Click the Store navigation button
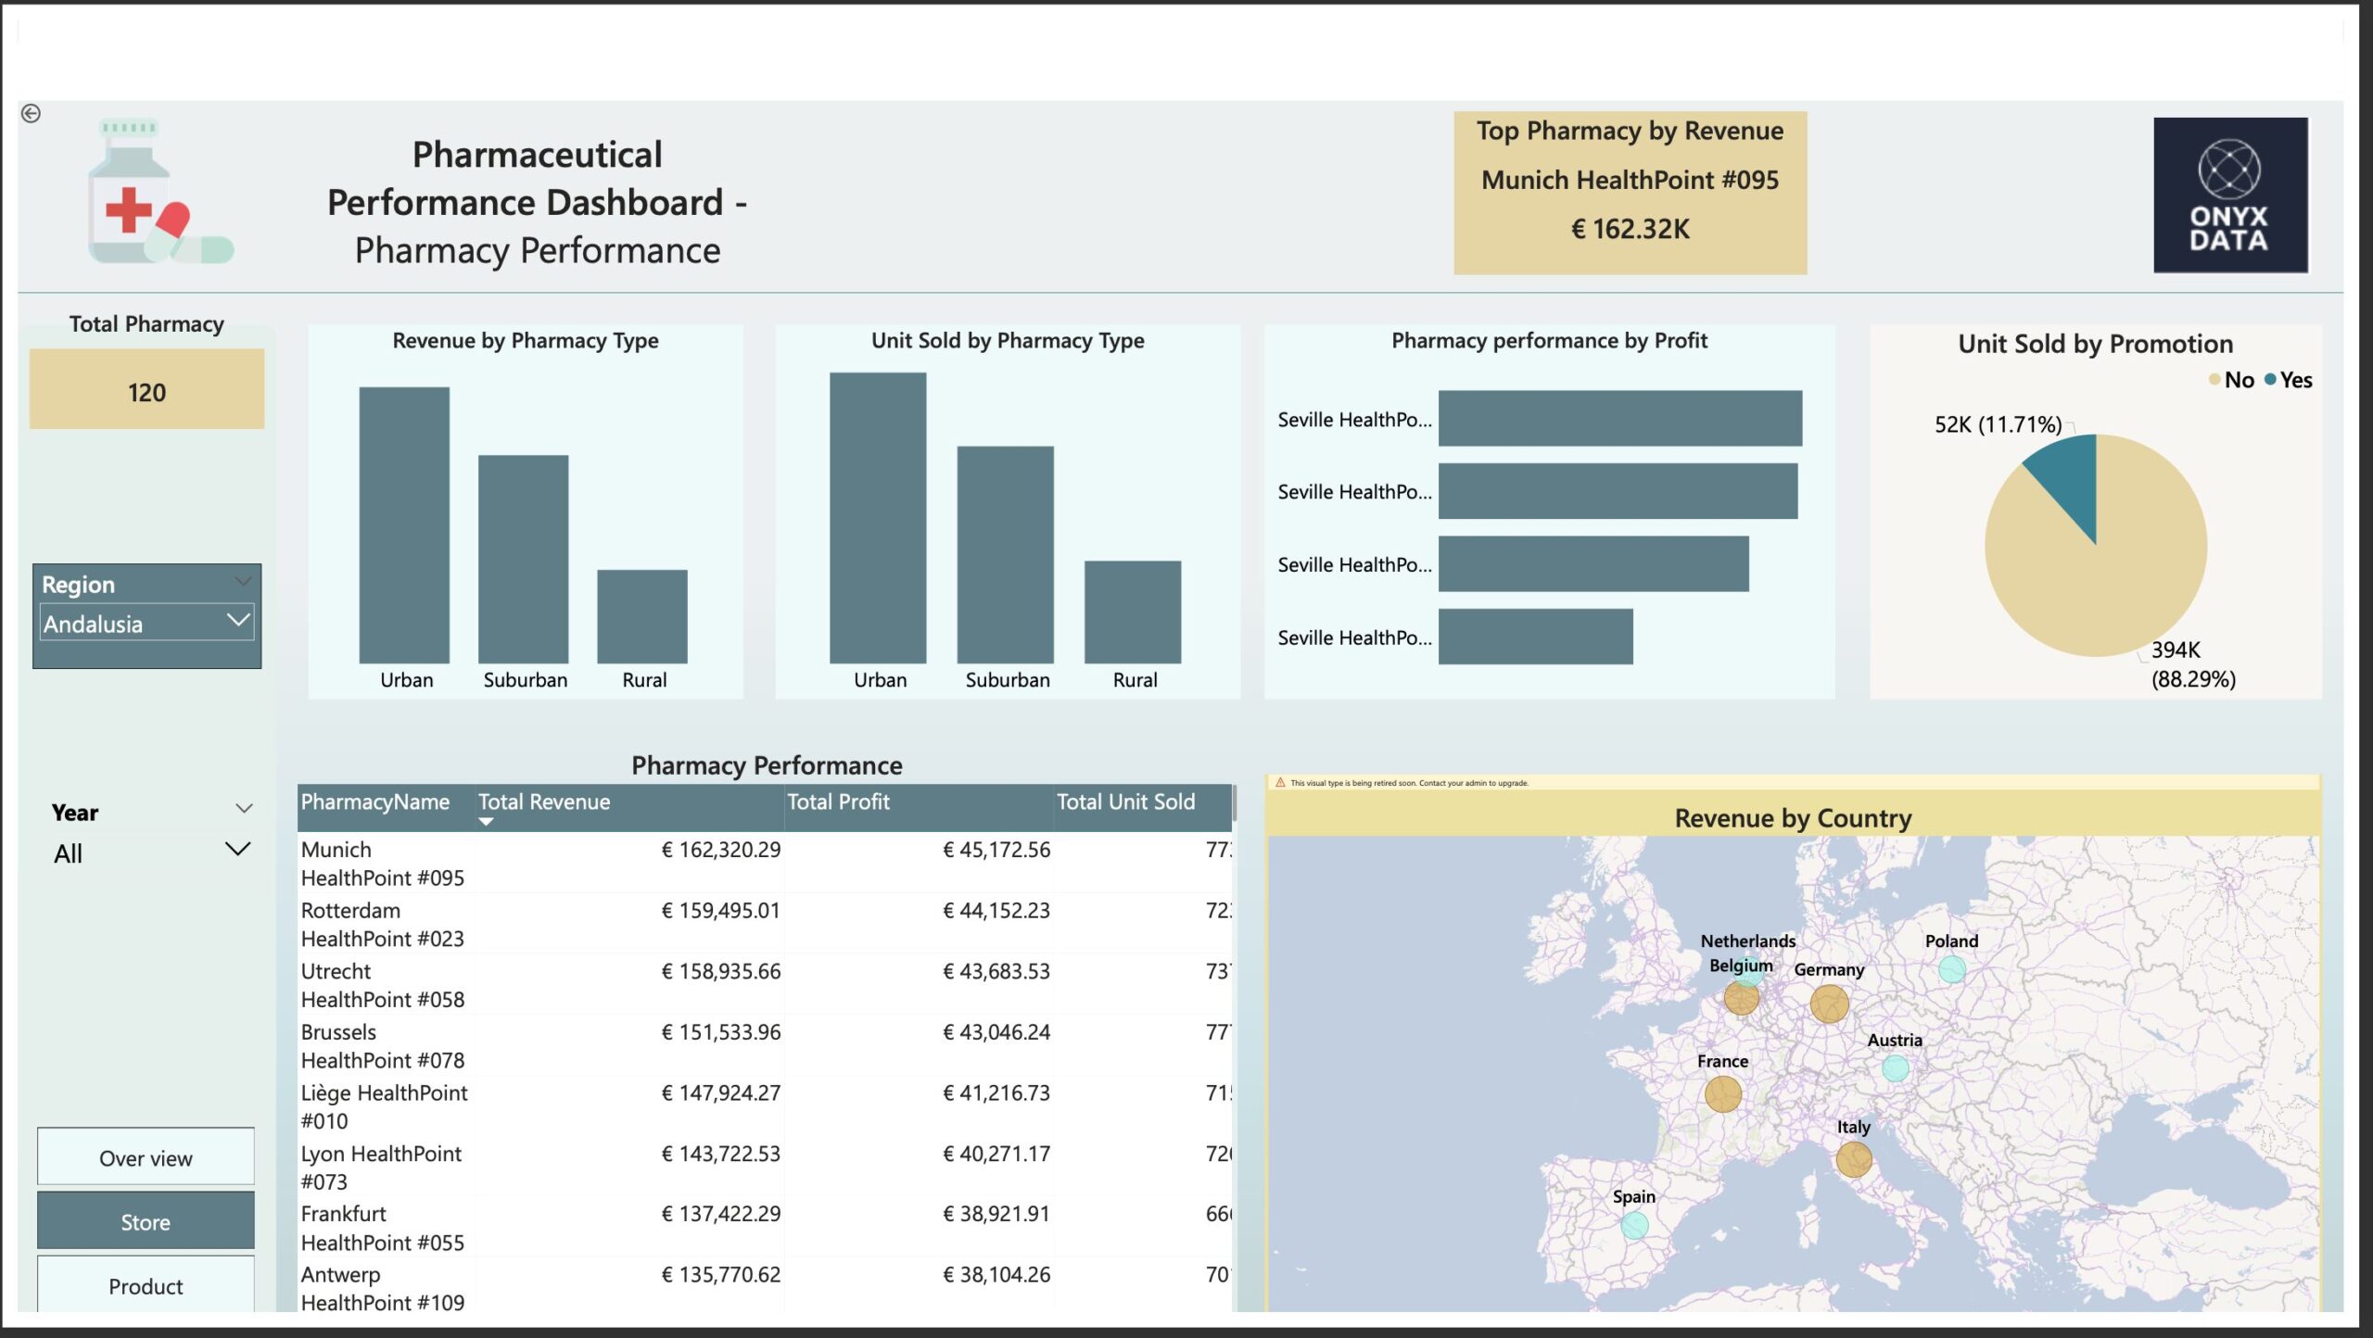The image size is (2373, 1338). point(146,1221)
